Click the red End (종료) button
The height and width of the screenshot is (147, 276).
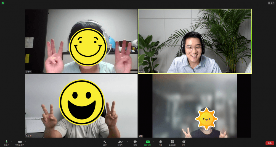270,143
